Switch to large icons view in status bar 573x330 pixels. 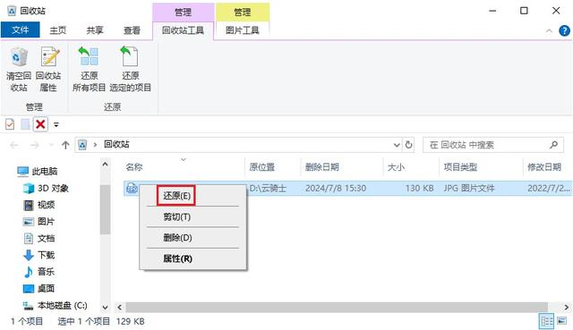click(561, 321)
